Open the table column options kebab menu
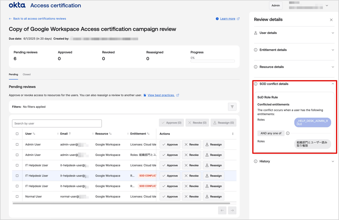339x220 pixels. click(x=233, y=134)
